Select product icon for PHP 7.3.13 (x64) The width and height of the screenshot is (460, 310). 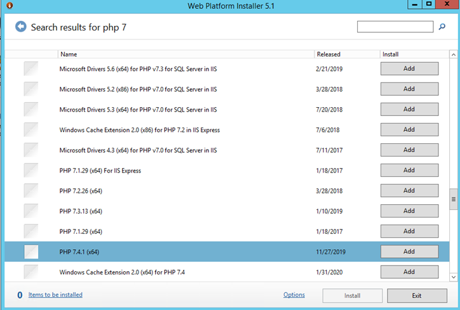(31, 211)
